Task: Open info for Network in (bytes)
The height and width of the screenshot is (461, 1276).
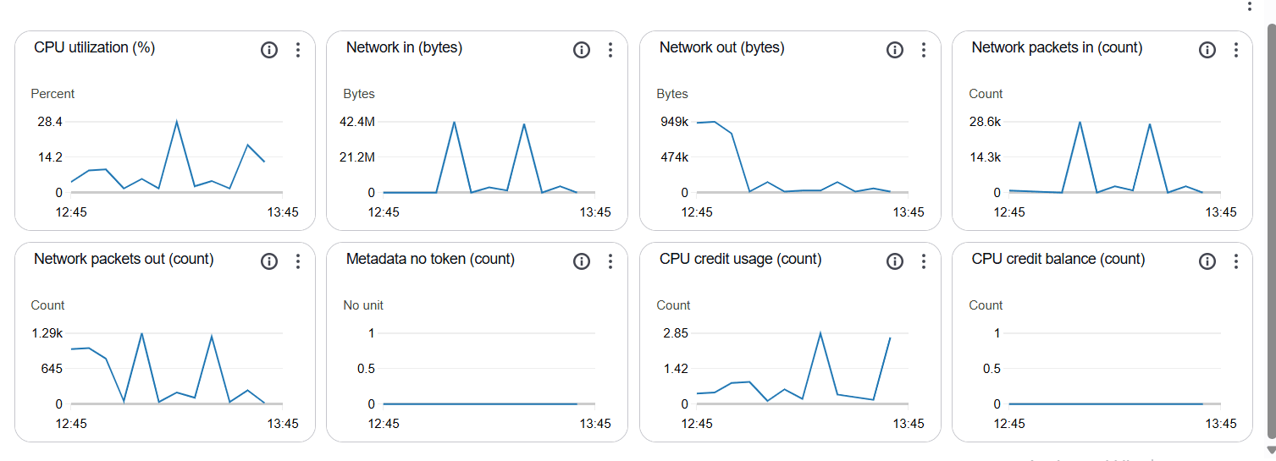Action: [582, 50]
